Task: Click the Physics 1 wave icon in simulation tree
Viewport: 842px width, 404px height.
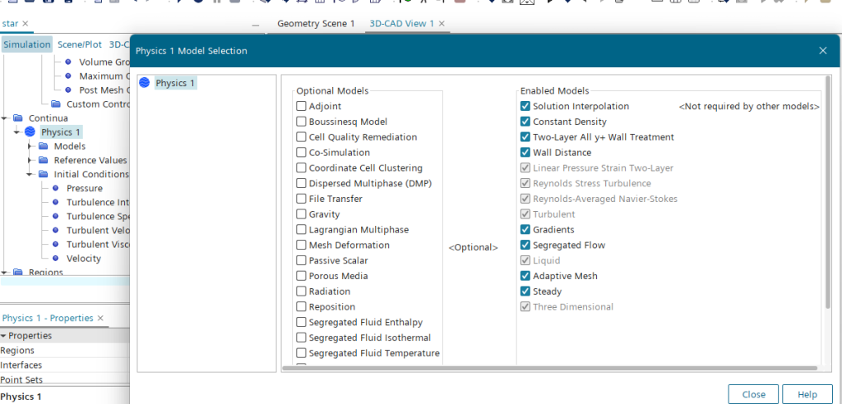Action: [30, 131]
